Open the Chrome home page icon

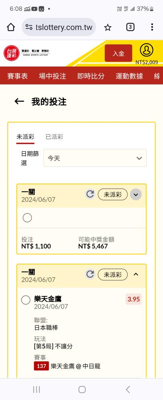pos(11,27)
